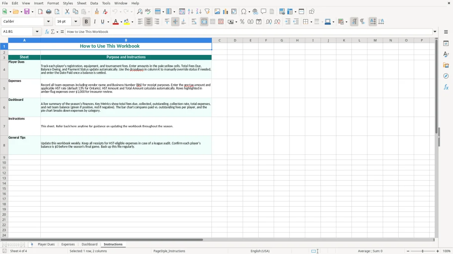Image resolution: width=453 pixels, height=254 pixels.
Task: Click the Zoom In plus button
Action: click(438, 251)
